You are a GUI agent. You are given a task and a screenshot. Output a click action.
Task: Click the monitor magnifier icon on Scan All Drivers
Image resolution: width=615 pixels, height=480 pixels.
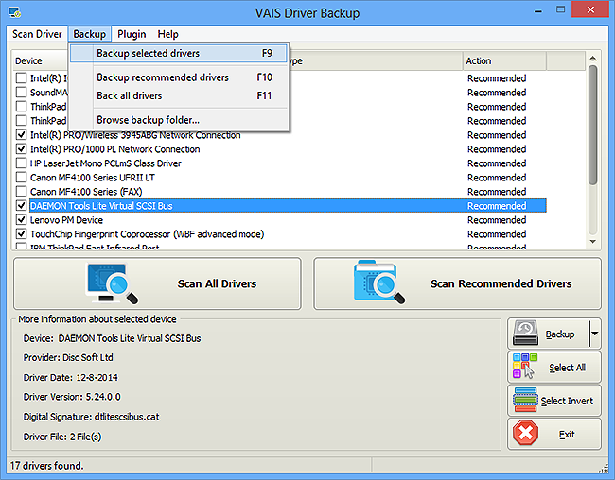pyautogui.click(x=113, y=283)
